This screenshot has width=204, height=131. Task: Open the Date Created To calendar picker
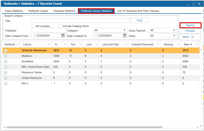point(125,36)
